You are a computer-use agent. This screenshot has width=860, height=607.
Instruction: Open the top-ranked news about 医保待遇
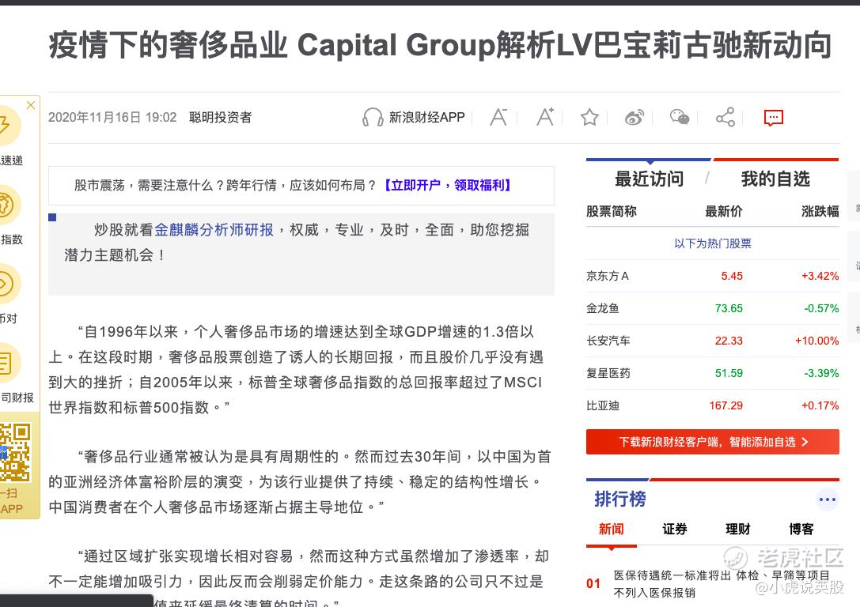tap(722, 584)
